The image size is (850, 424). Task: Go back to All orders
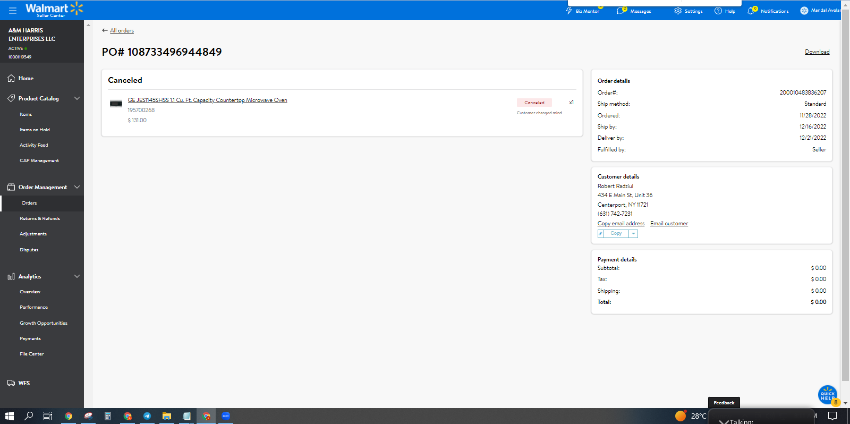(x=122, y=30)
